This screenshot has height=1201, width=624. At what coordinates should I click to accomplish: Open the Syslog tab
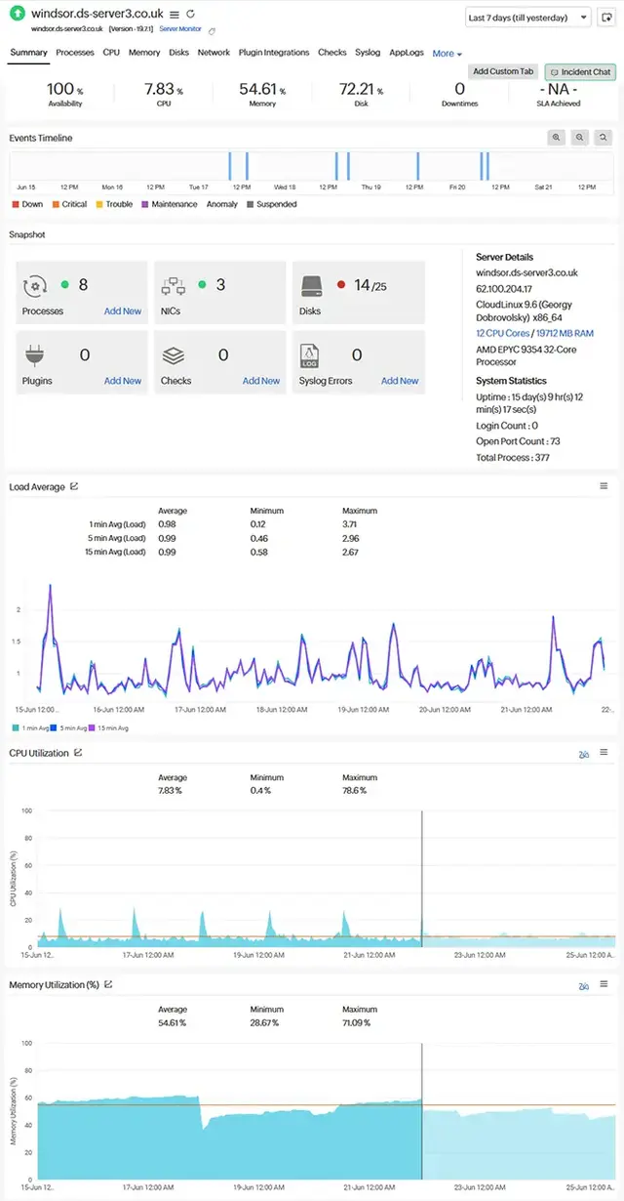368,53
